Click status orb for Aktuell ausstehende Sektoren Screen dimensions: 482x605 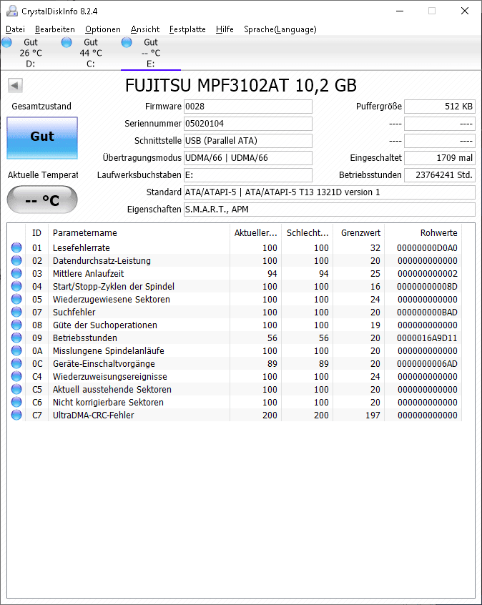tap(16, 389)
